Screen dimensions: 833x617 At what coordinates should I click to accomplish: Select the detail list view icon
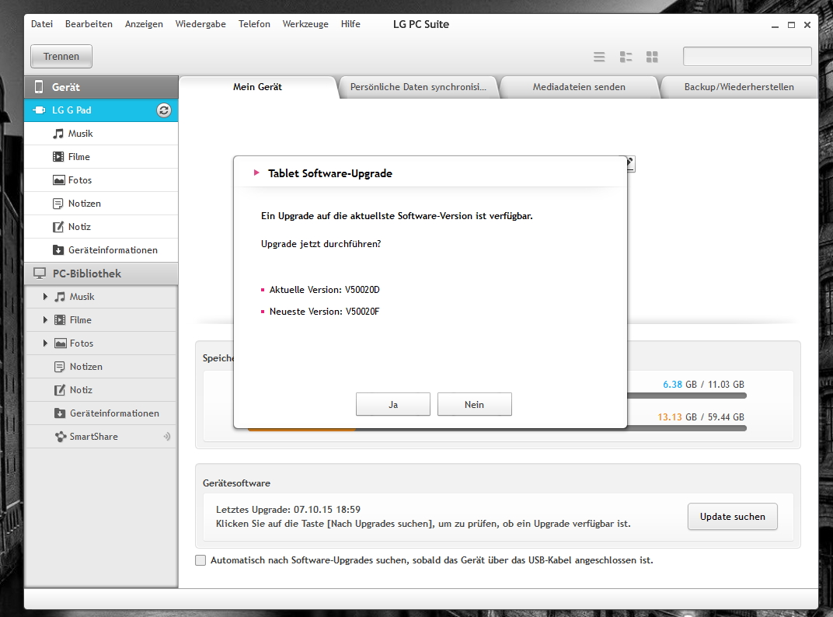[x=626, y=57]
